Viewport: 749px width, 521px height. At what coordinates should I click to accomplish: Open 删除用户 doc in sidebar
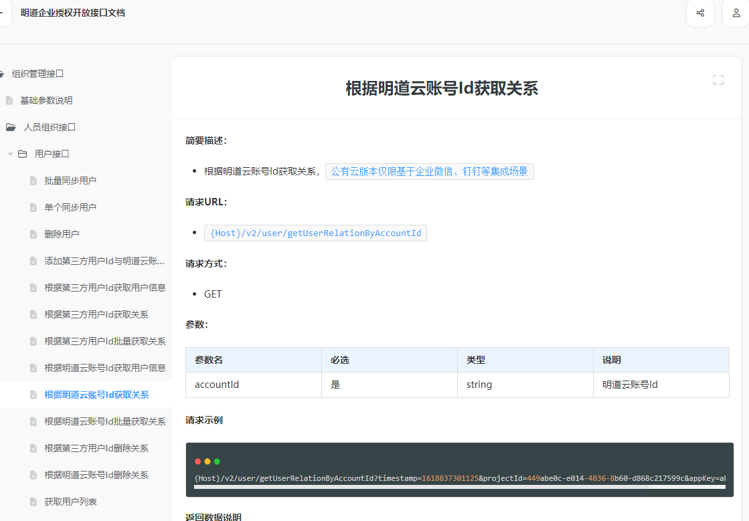pos(62,234)
